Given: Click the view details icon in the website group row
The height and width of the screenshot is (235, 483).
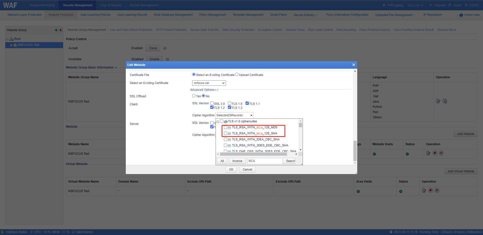Looking at the screenshot, I should click(445, 101).
